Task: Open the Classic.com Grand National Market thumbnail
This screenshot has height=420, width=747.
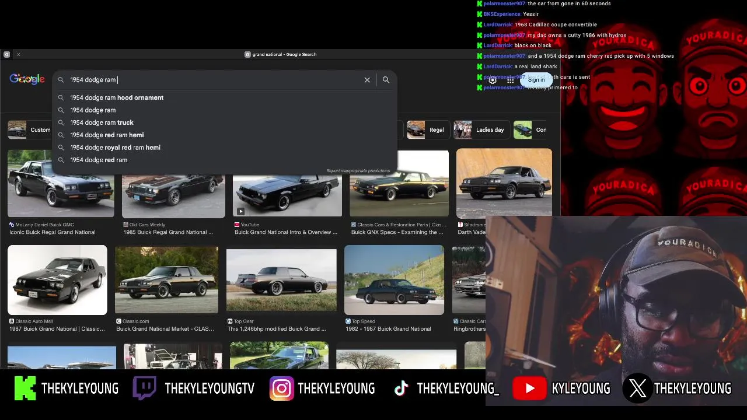Action: [166, 280]
